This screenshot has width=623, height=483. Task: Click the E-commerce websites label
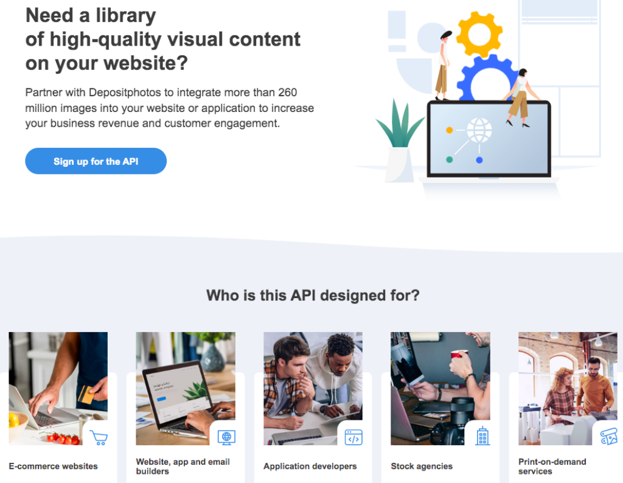point(54,466)
